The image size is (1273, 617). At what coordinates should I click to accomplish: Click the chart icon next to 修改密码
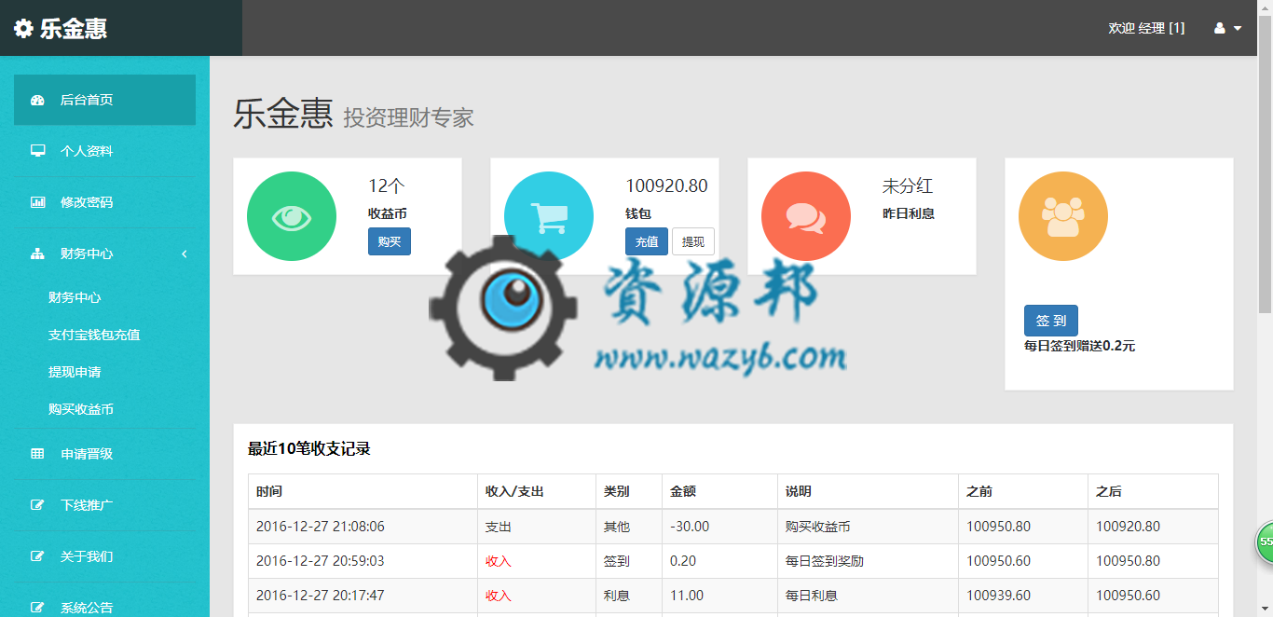point(37,202)
